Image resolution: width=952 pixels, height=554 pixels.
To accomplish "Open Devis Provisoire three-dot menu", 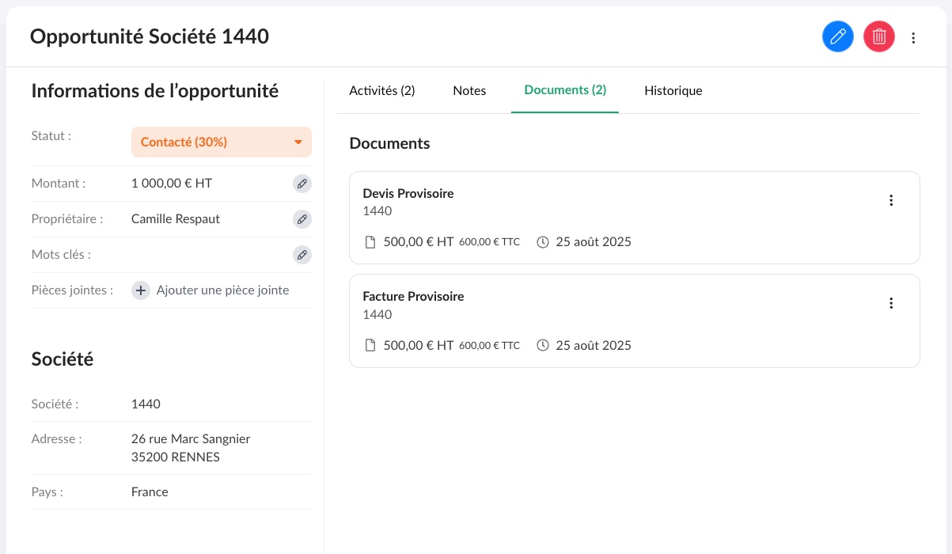I will pyautogui.click(x=891, y=201).
